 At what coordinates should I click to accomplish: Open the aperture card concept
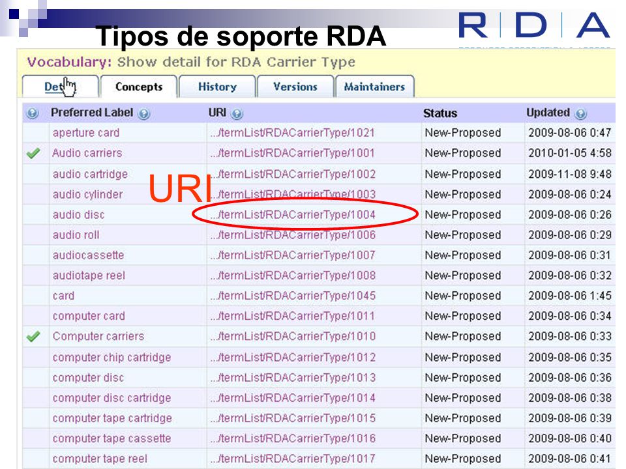[86, 133]
